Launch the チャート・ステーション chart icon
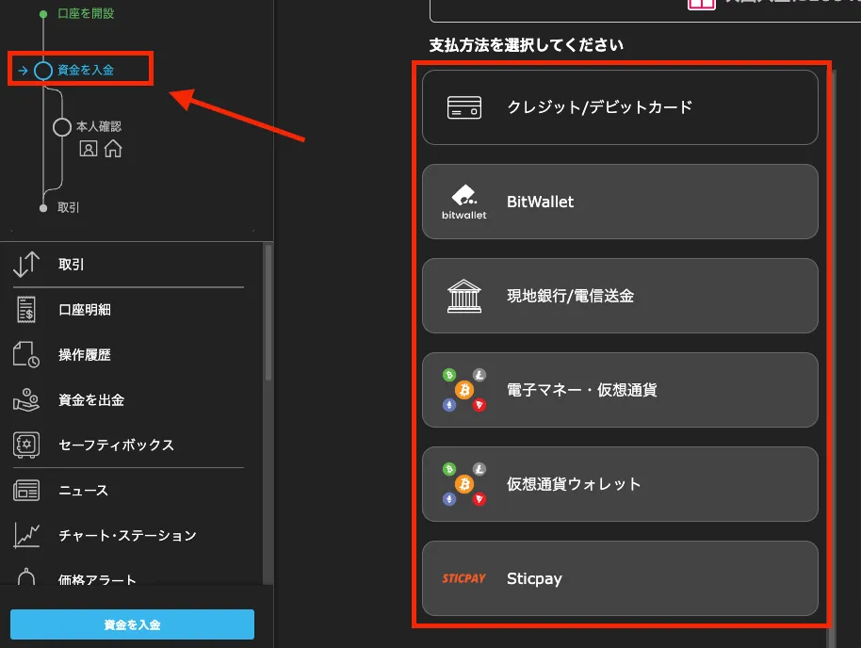 click(x=27, y=534)
